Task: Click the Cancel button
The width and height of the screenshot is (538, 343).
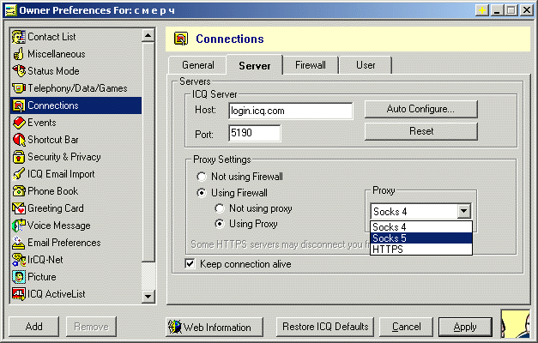Action: coord(406,327)
